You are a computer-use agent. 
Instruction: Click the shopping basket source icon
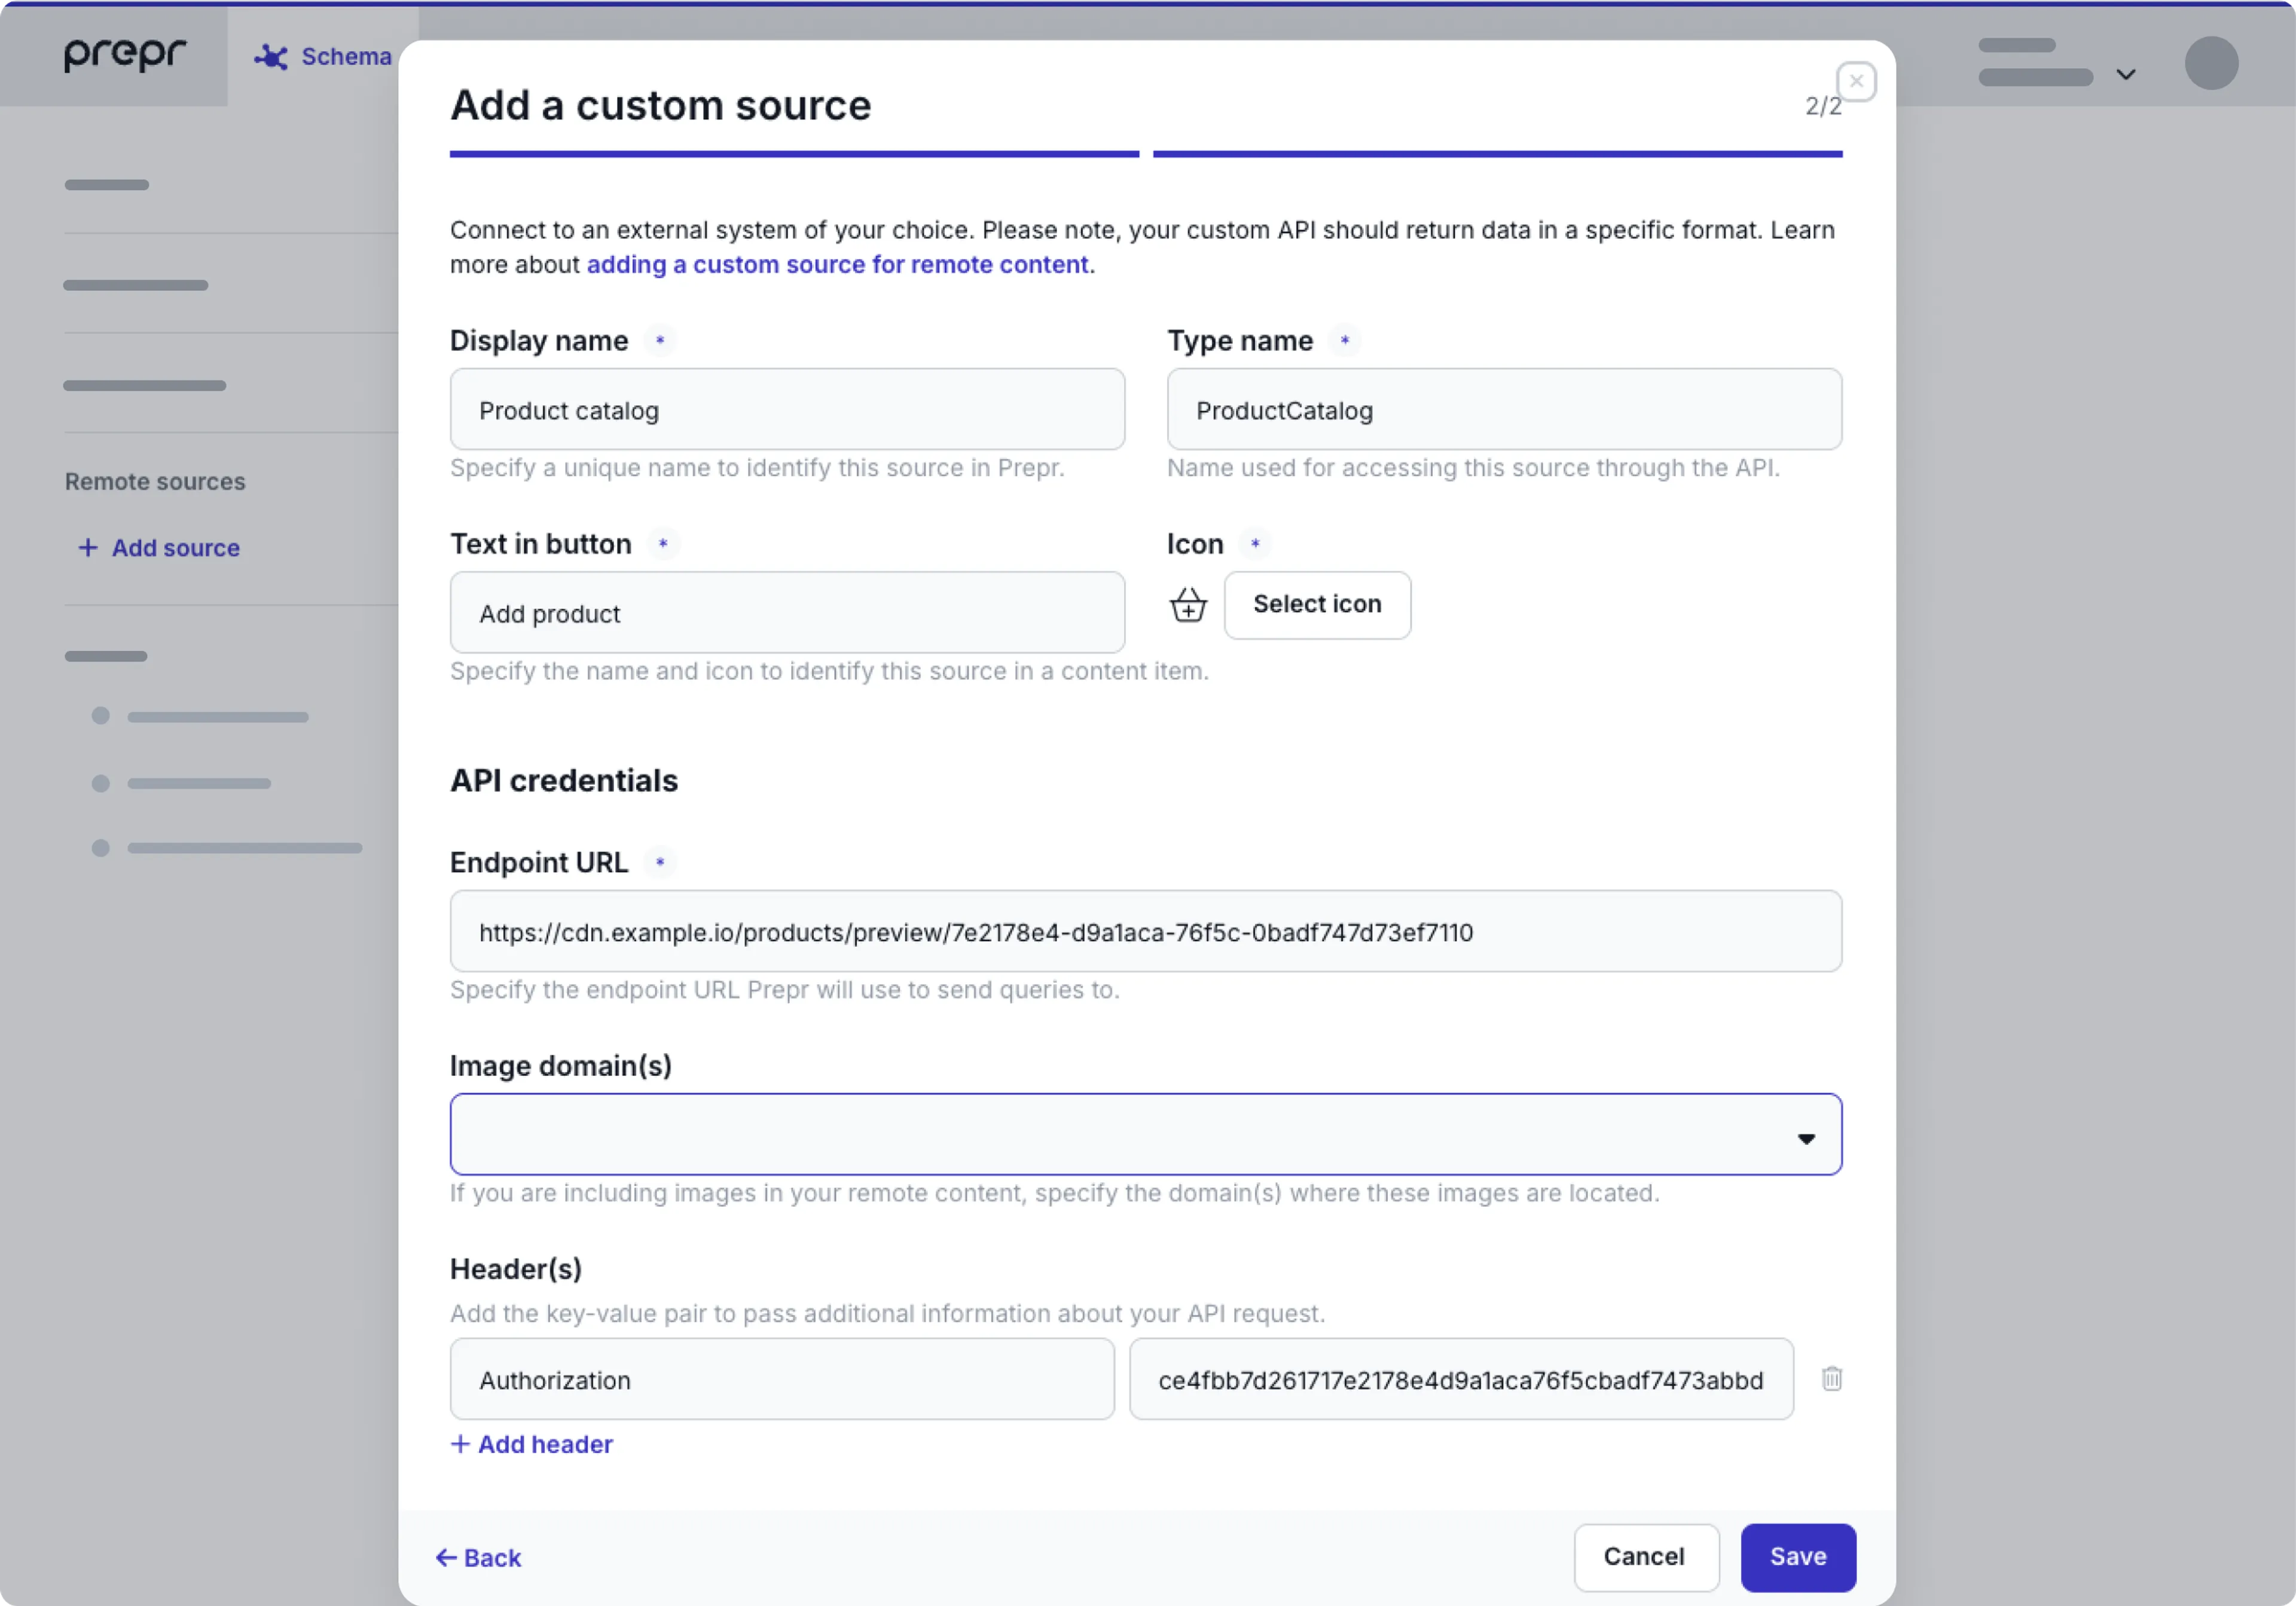click(1187, 605)
